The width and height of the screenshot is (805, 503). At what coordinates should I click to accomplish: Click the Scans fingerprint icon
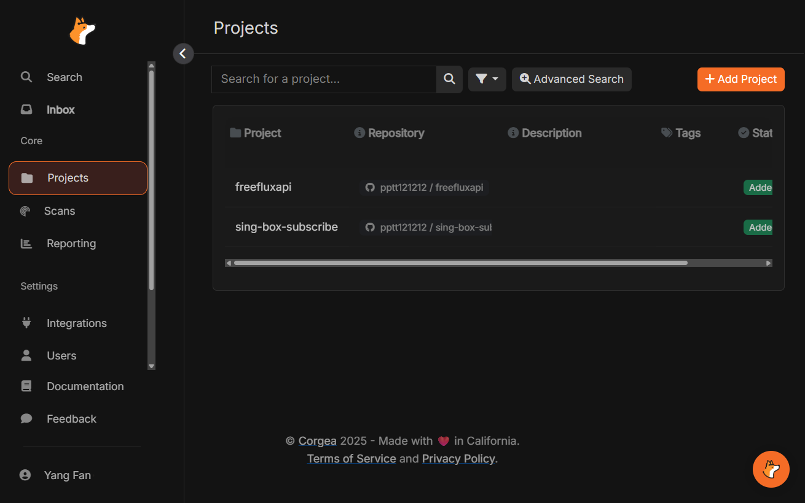pyautogui.click(x=25, y=211)
